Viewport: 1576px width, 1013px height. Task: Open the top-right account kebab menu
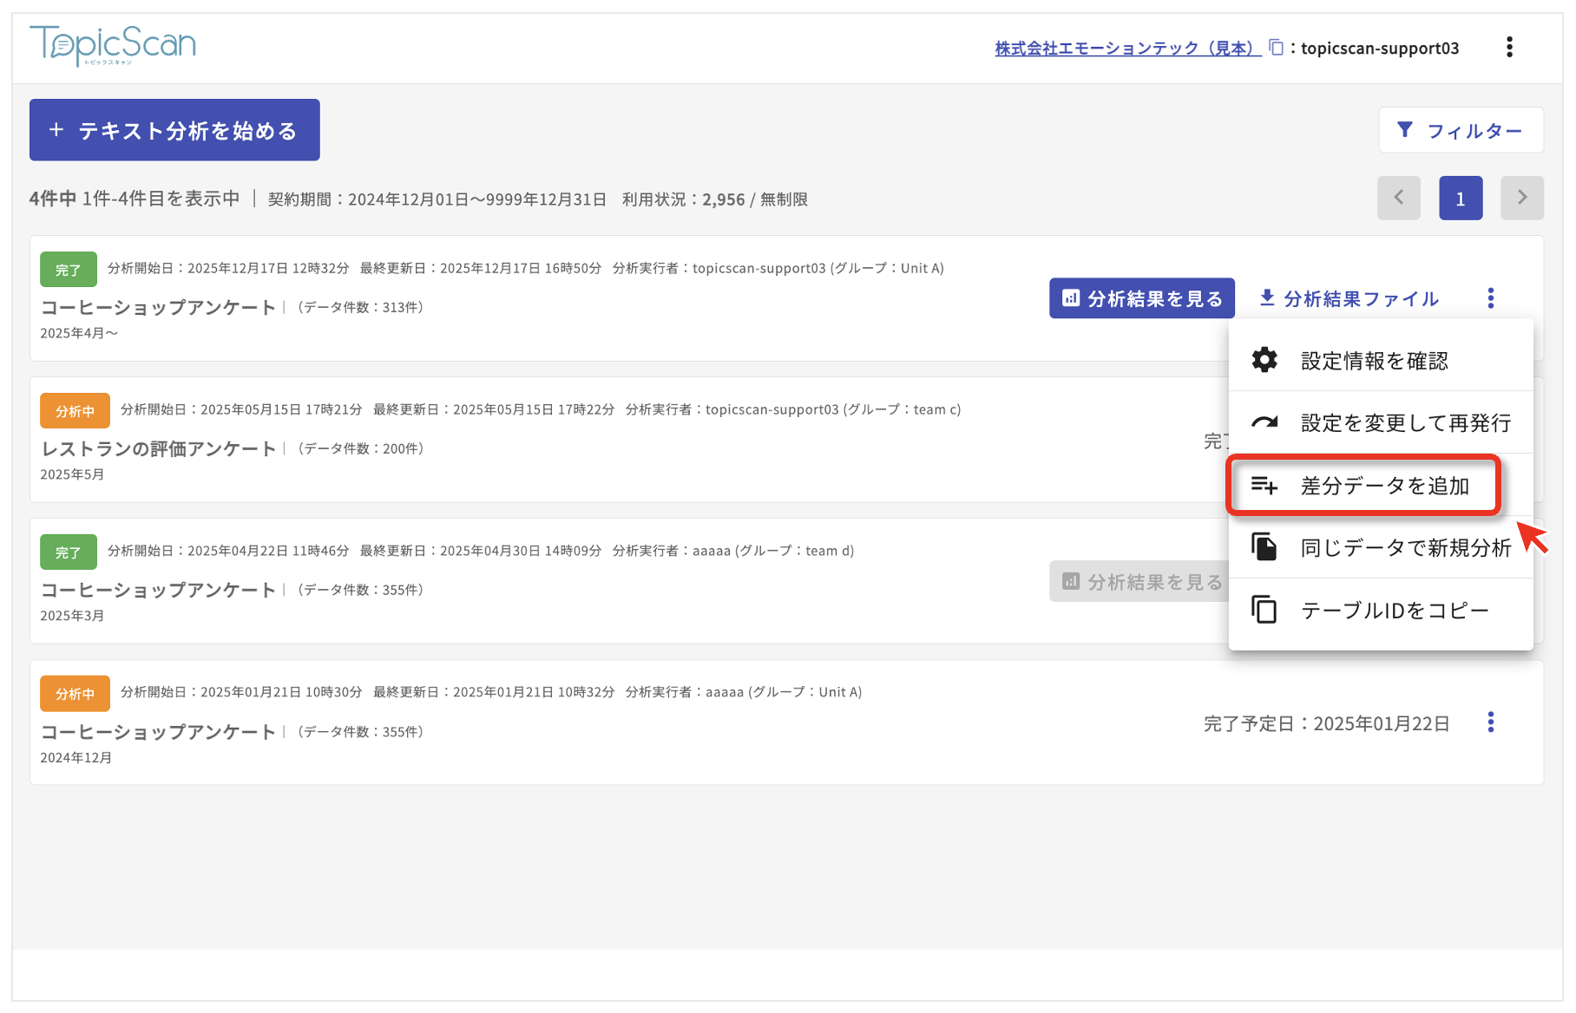(1509, 48)
